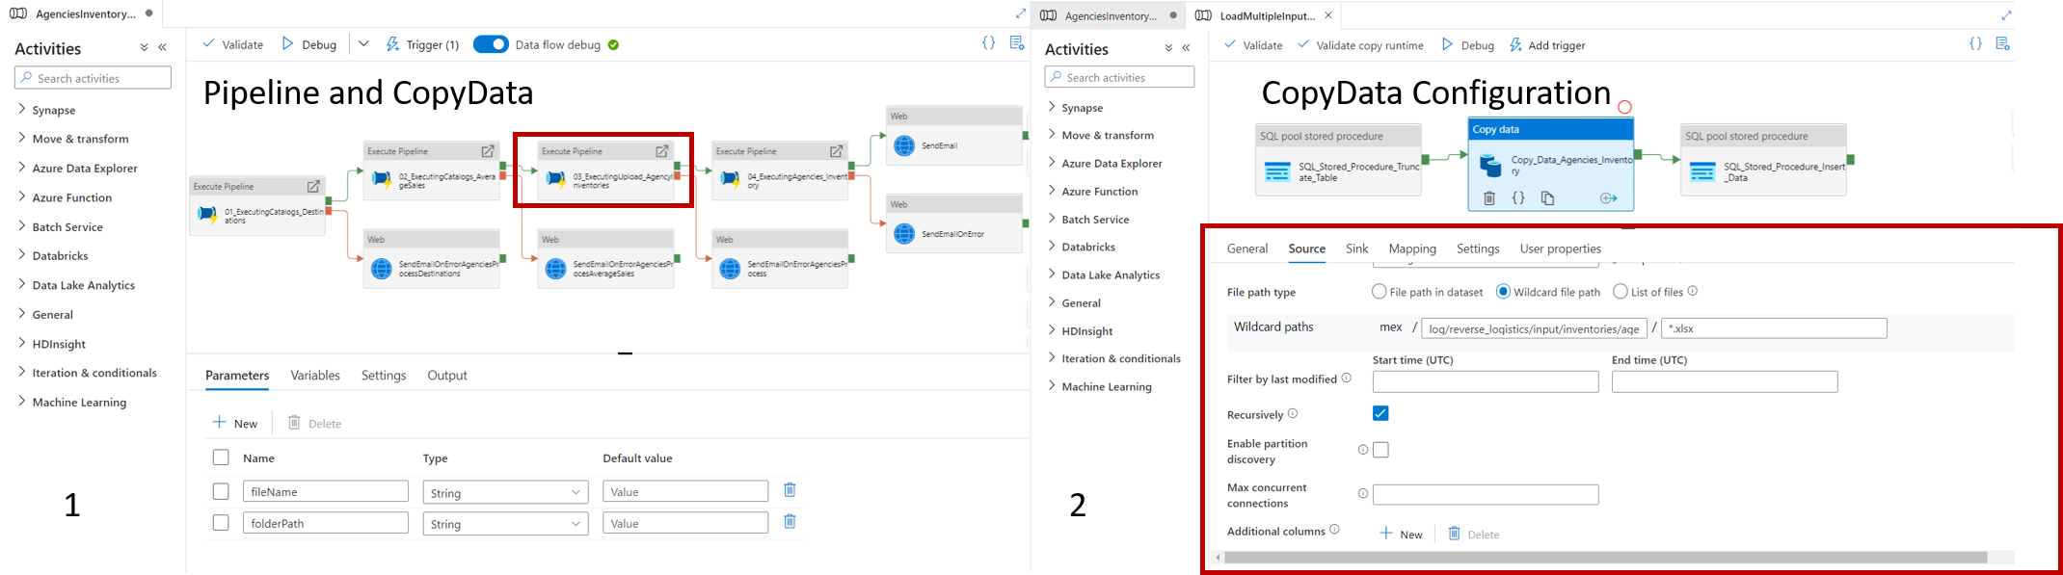The height and width of the screenshot is (575, 2063).
Task: Select List of files radio button
Action: coord(1621,291)
